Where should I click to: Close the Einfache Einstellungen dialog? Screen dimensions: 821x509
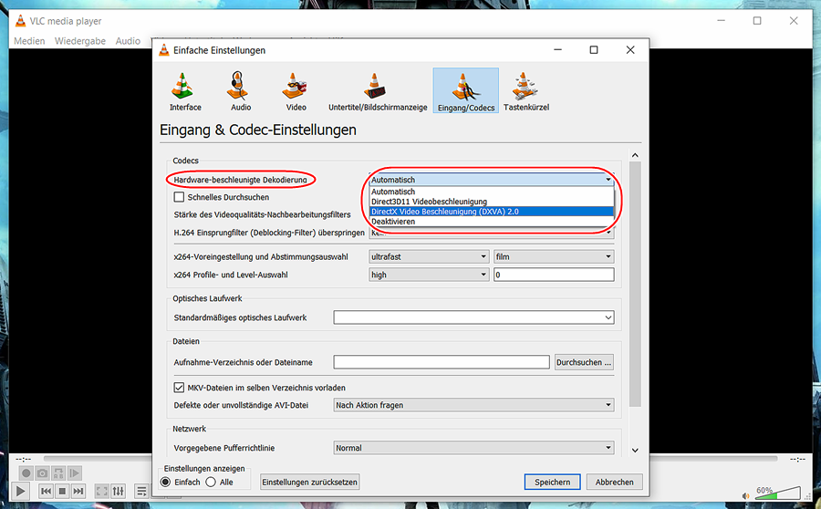coord(629,50)
